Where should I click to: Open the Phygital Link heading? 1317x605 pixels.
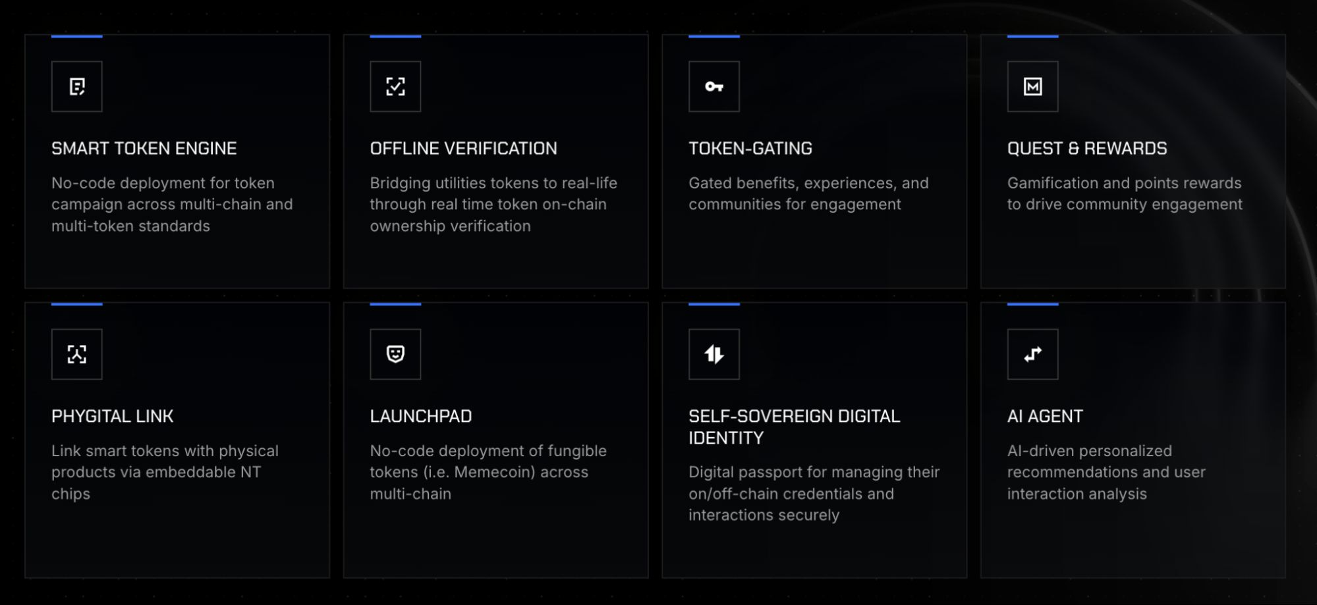pyautogui.click(x=113, y=416)
